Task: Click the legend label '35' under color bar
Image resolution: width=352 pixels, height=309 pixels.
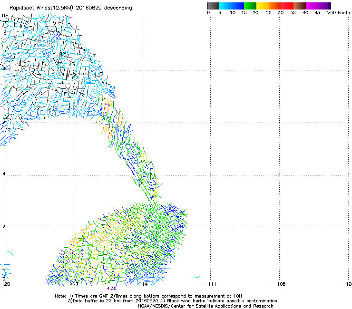Action: (x=293, y=13)
